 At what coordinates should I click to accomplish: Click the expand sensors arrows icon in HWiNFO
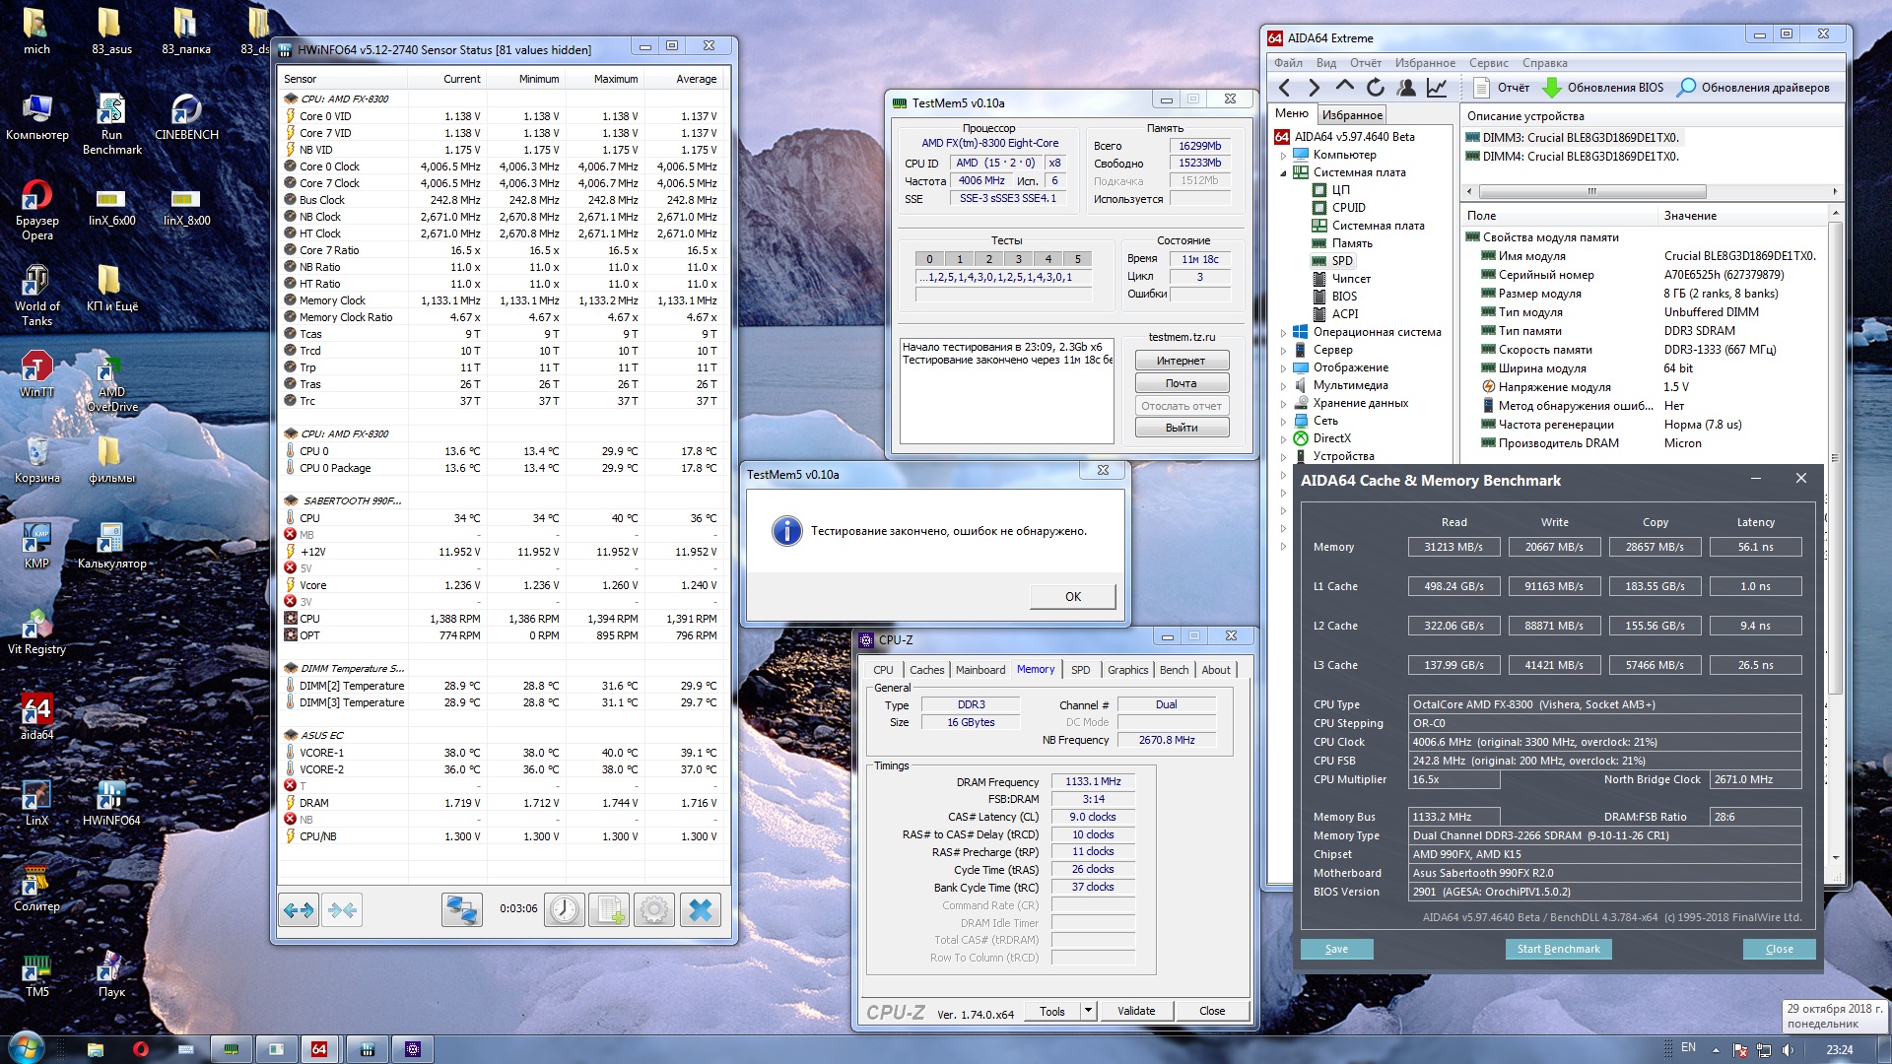(299, 910)
